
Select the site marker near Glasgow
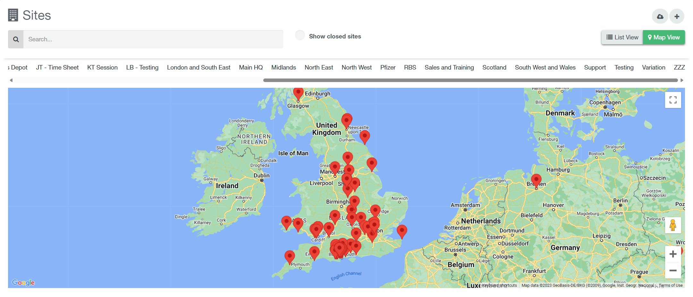pyautogui.click(x=298, y=93)
